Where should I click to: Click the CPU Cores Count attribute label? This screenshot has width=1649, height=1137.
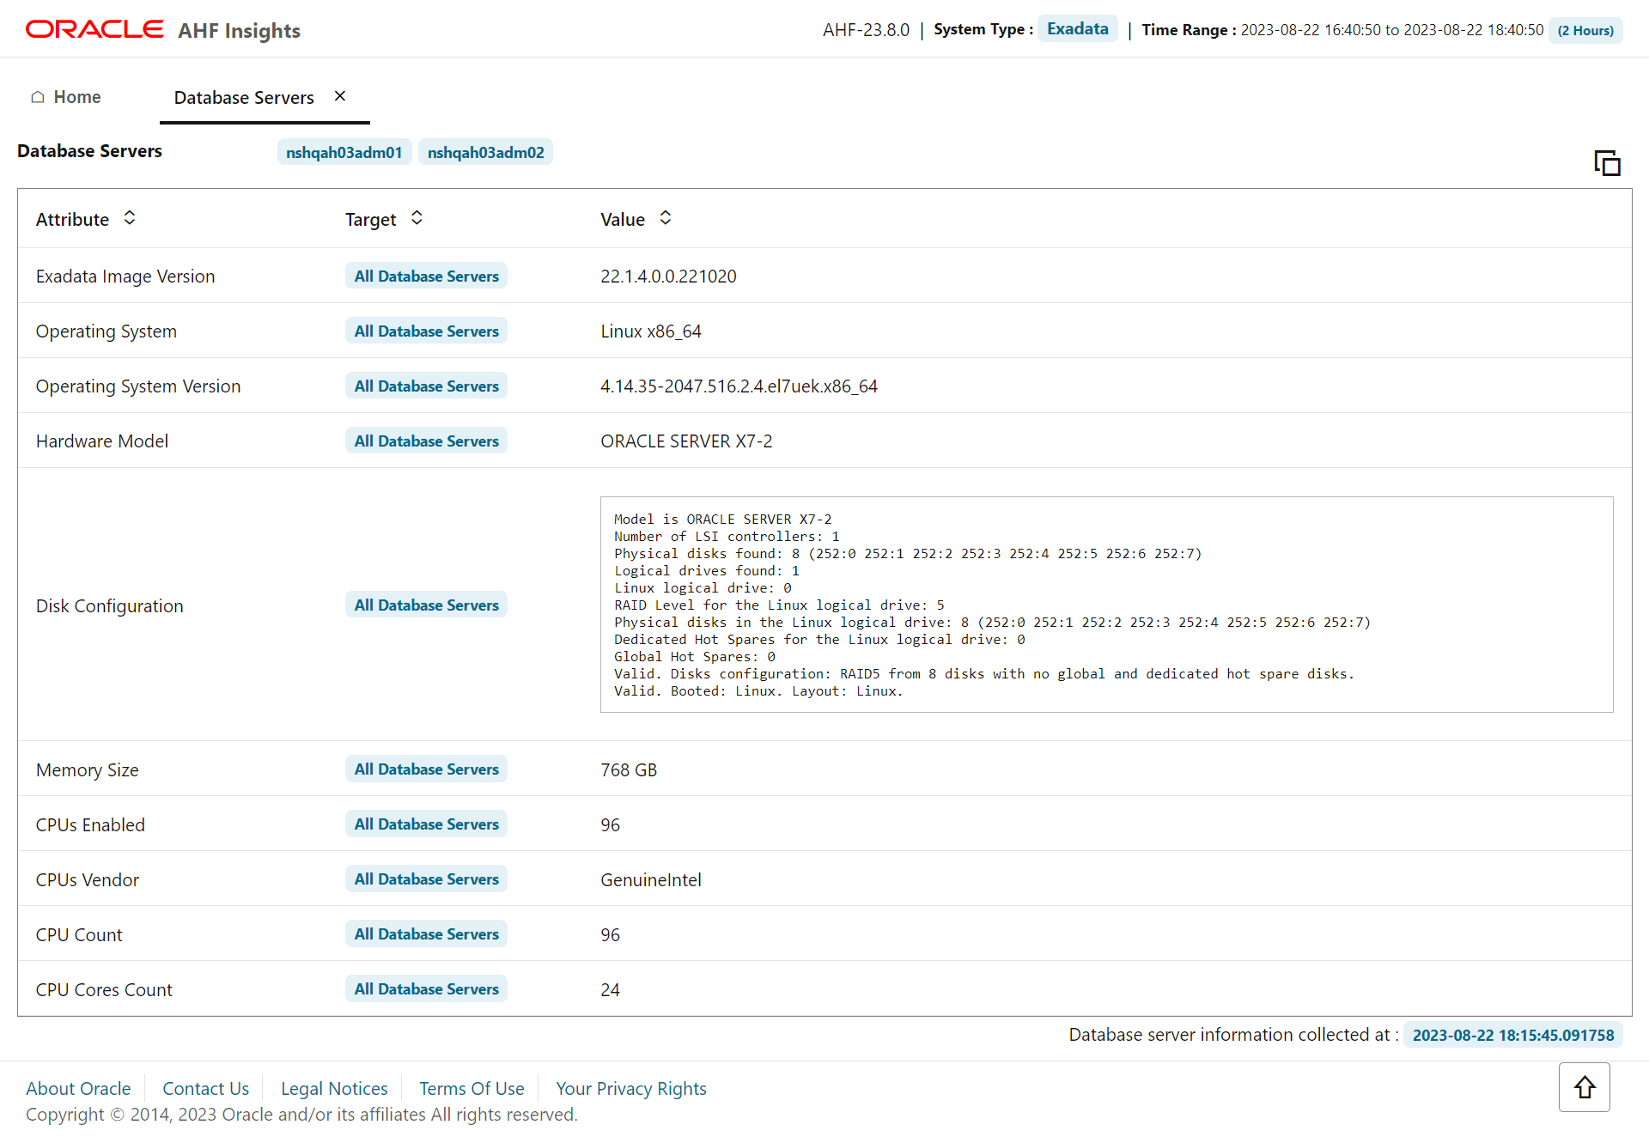click(104, 990)
